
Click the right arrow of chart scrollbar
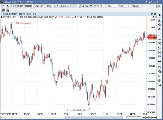(x=124, y=118)
